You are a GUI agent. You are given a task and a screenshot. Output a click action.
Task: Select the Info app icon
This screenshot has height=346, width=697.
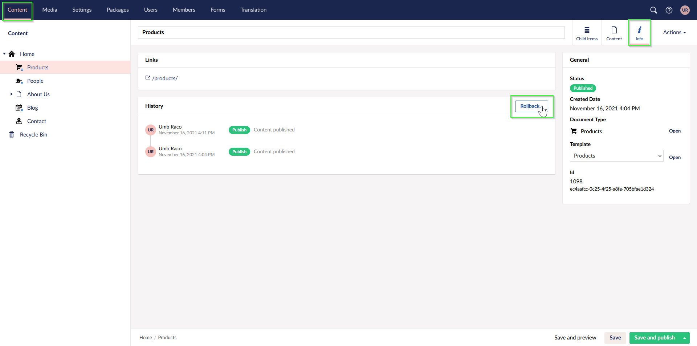639,33
